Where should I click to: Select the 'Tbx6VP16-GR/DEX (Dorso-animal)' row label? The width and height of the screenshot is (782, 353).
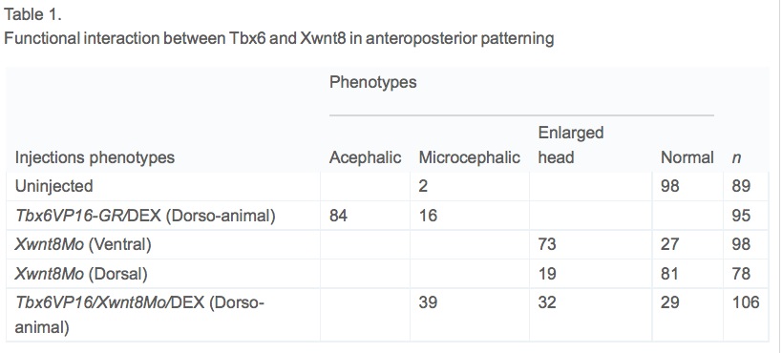(x=145, y=216)
